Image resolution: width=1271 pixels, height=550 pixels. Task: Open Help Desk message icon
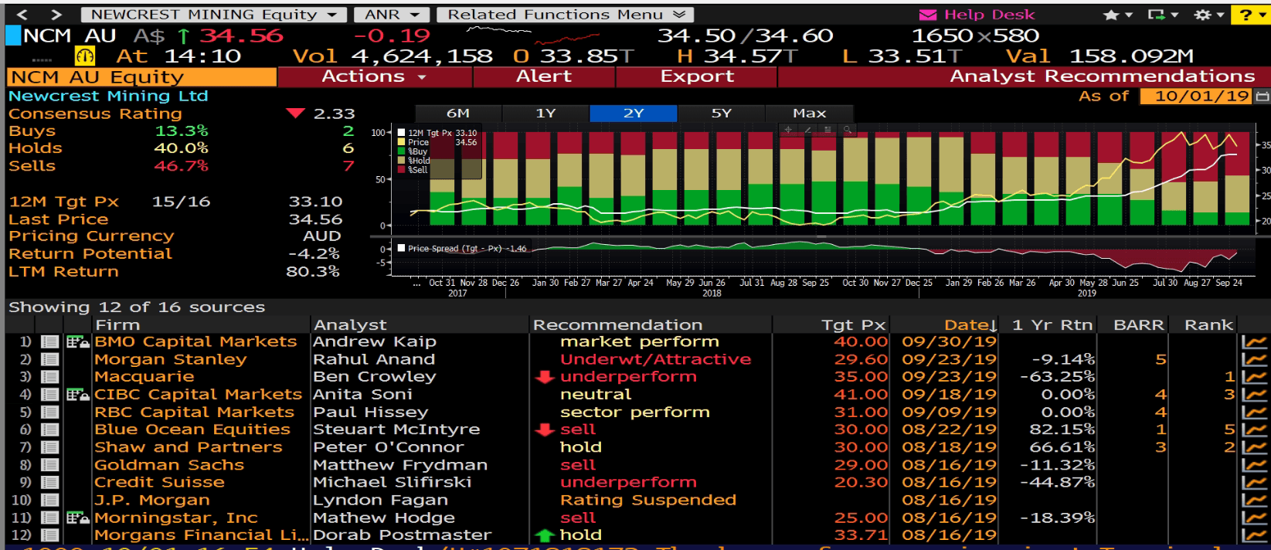pyautogui.click(x=927, y=15)
